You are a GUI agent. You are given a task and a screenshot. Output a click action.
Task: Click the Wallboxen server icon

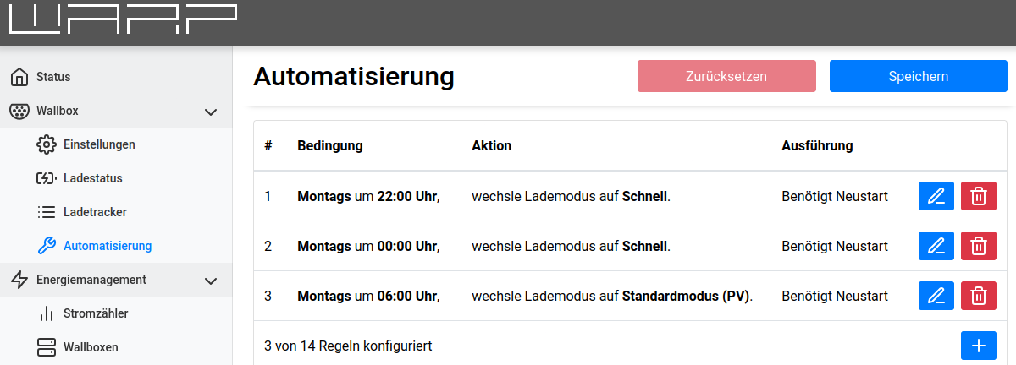click(47, 347)
